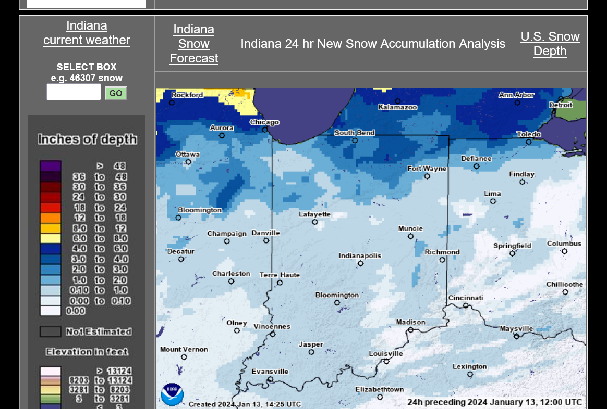
Task: Click the white 0.00 legend swatch
Action: pyautogui.click(x=51, y=311)
